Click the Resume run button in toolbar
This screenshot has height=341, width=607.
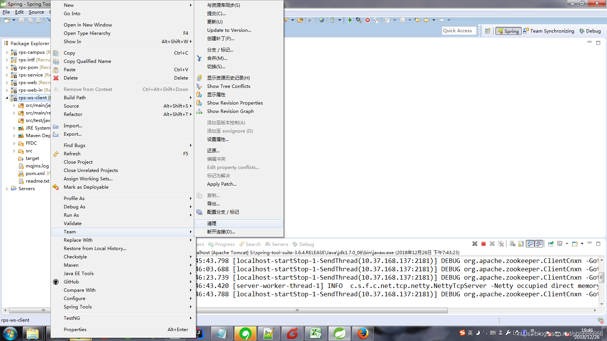(x=350, y=20)
